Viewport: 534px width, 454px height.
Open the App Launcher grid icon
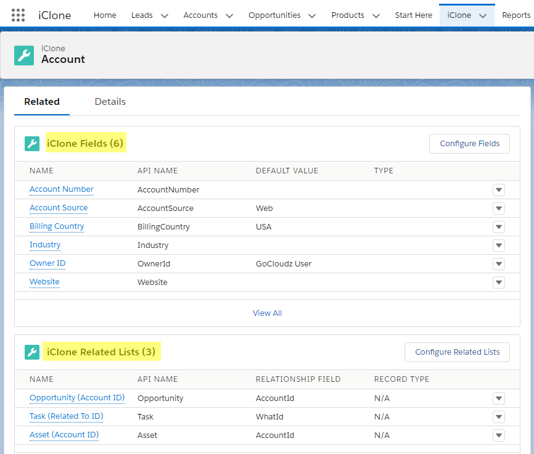click(18, 15)
